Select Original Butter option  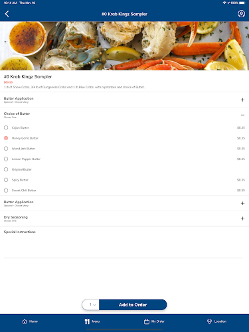pos(6,169)
